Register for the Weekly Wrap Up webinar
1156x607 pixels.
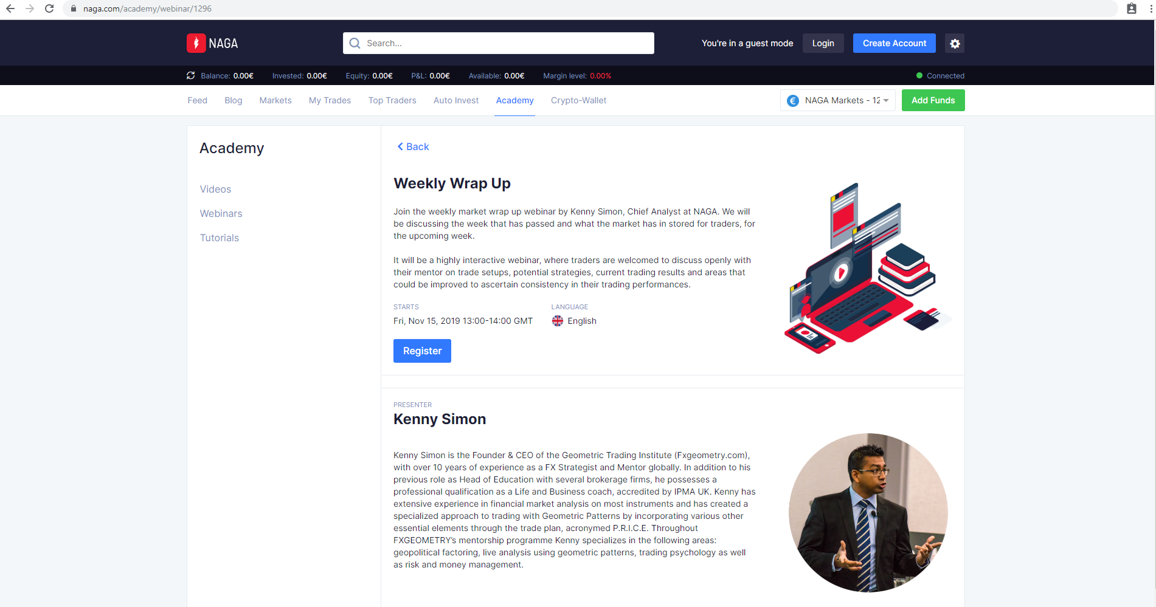(x=422, y=351)
